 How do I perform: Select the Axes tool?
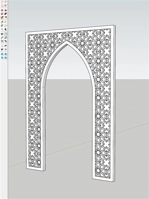(2, 29)
